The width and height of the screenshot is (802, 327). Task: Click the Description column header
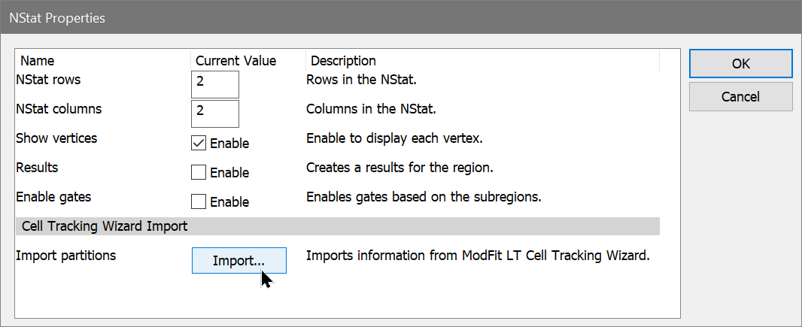343,61
